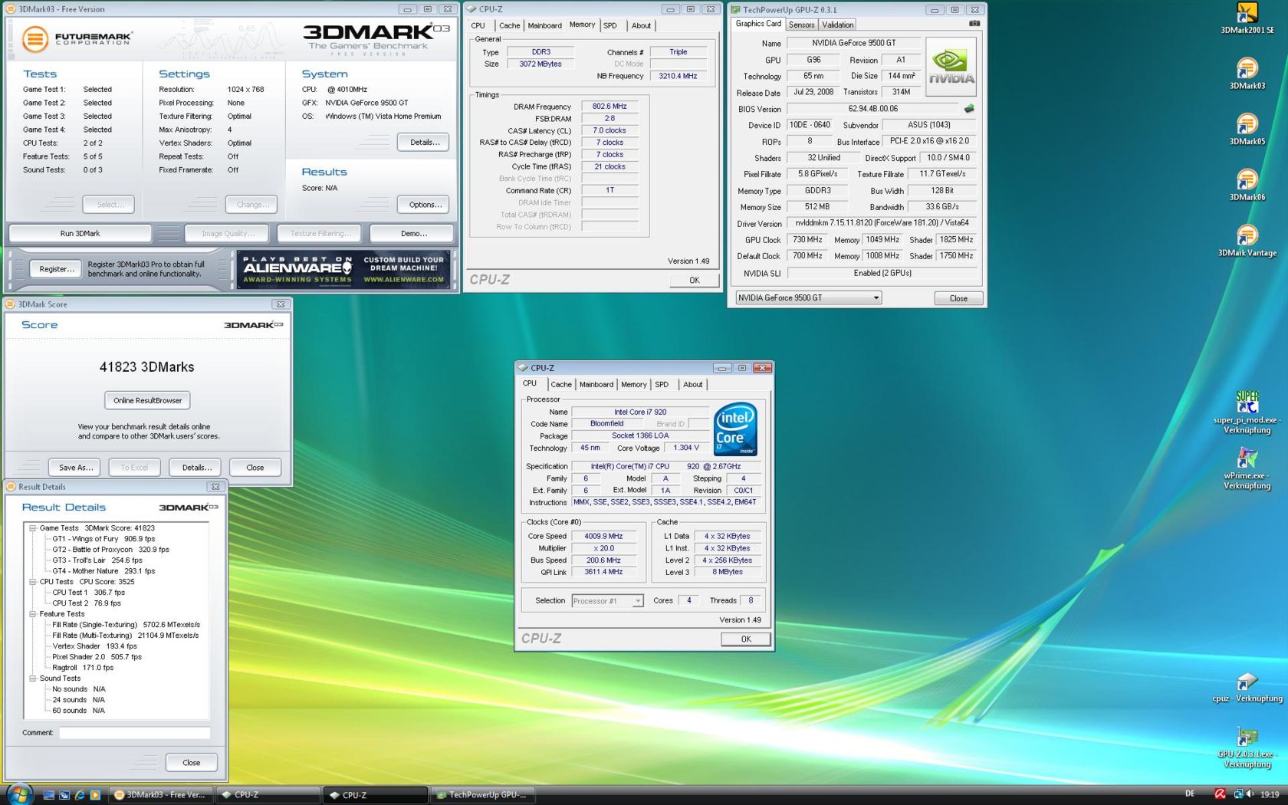Image resolution: width=1288 pixels, height=805 pixels.
Task: Open Internet Explorer from quick launch
Action: [x=80, y=795]
